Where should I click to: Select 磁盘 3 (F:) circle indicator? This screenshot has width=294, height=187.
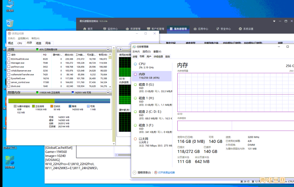tap(135, 125)
